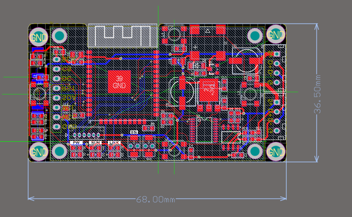Click the top-right GND mounting hole
The height and width of the screenshot is (217, 352).
pos(276,34)
